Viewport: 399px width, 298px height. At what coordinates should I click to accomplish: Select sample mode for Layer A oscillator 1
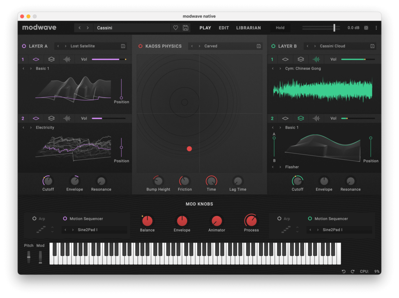coord(67,59)
